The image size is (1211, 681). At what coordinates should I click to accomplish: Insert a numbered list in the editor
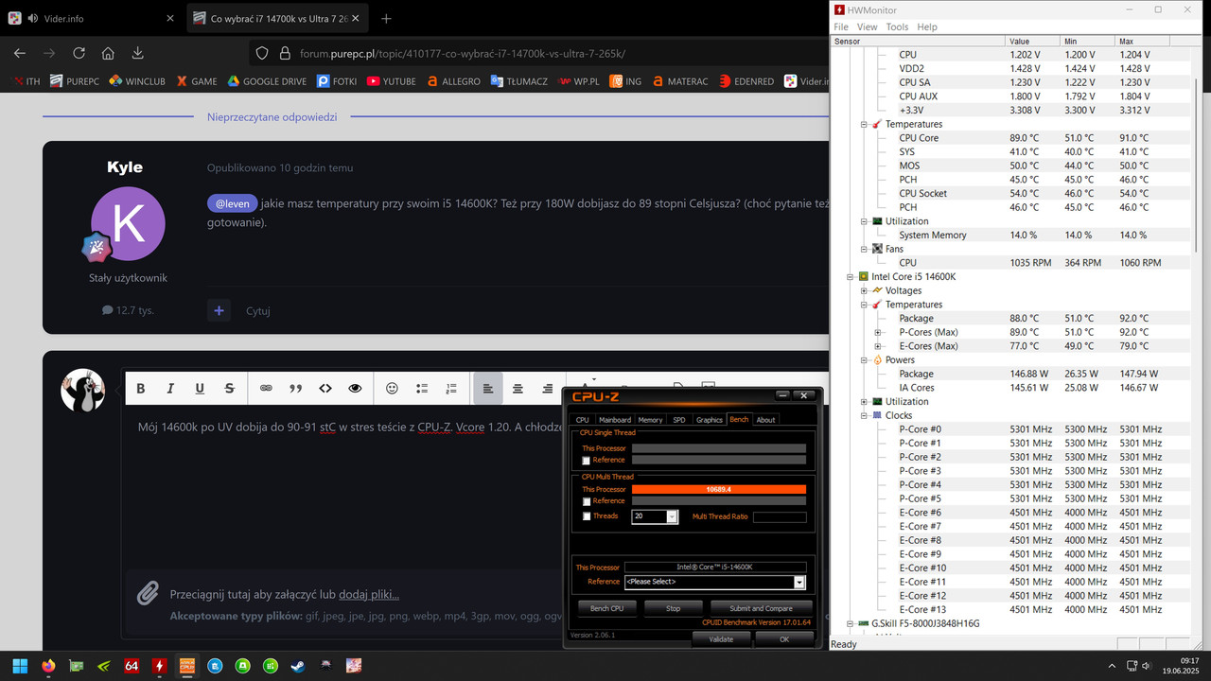point(451,388)
